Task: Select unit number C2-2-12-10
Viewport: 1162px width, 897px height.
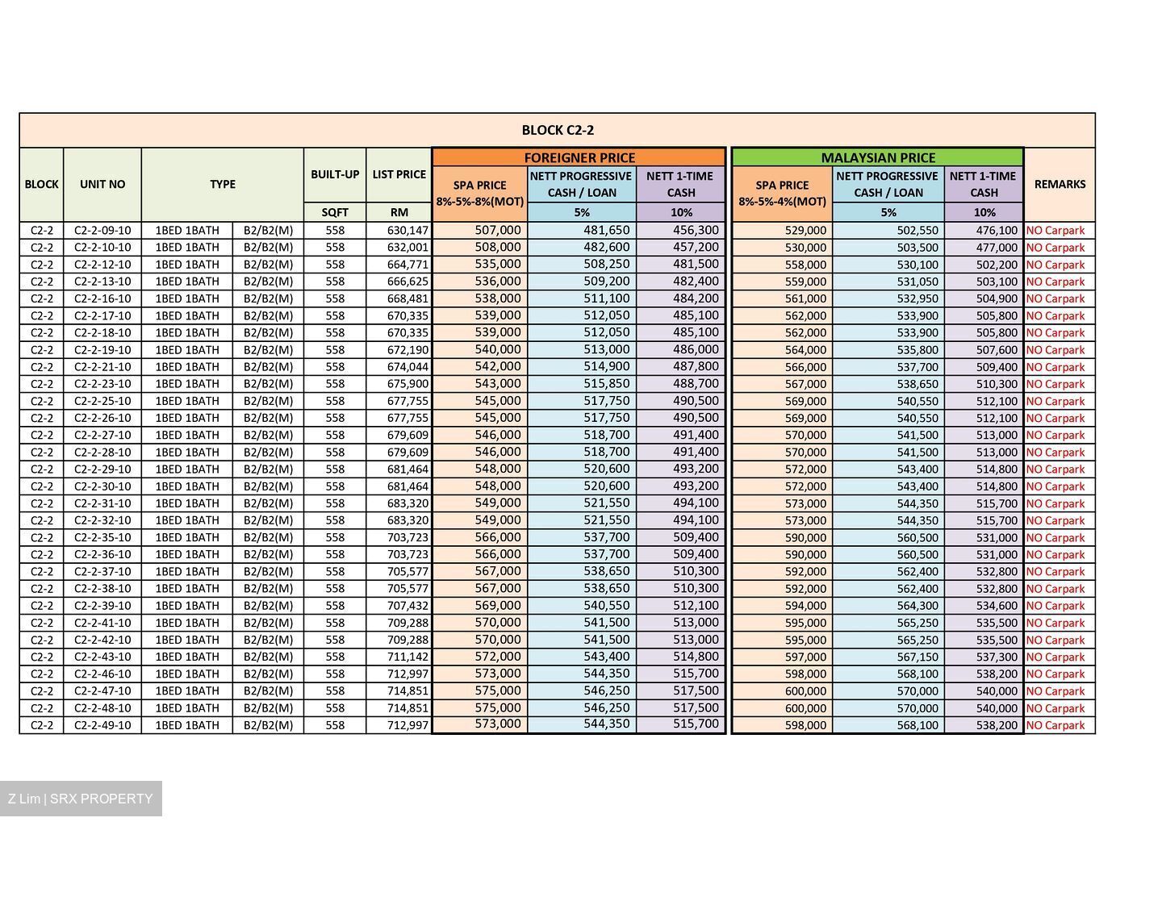Action: [x=102, y=265]
